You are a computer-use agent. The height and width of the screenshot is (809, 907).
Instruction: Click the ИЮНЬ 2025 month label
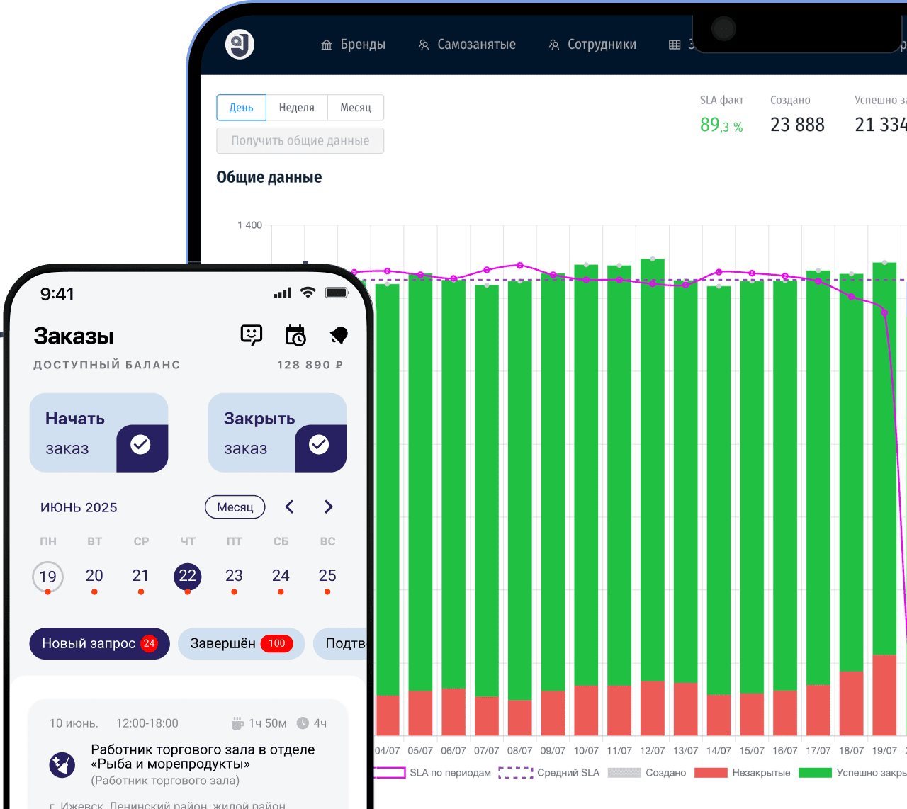[x=79, y=507]
